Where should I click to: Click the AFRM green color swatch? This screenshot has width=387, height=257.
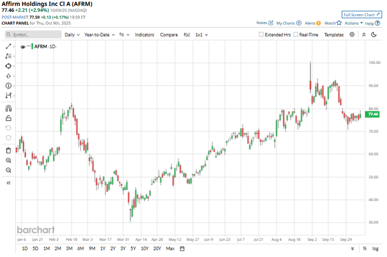coord(32,46)
